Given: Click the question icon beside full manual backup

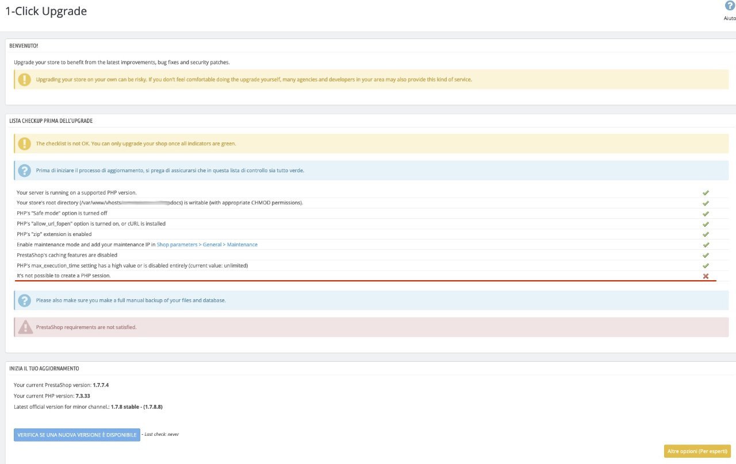Looking at the screenshot, I should pyautogui.click(x=24, y=300).
